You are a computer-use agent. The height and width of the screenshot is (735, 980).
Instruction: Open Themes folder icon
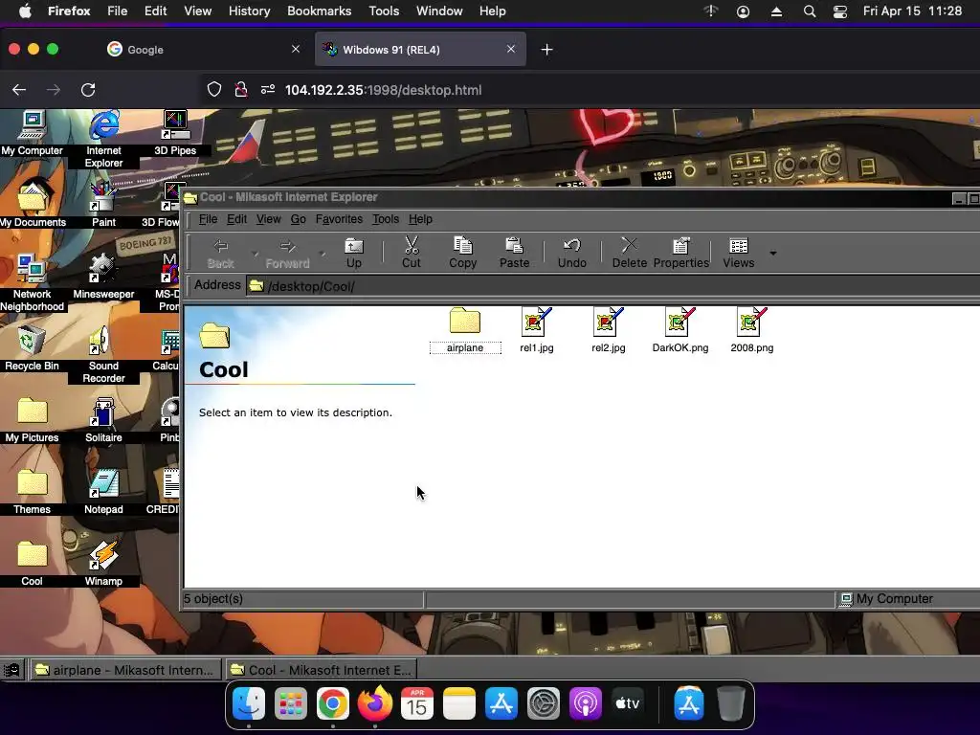point(32,491)
